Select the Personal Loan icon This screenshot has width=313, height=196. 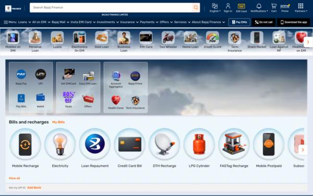pyautogui.click(x=35, y=38)
